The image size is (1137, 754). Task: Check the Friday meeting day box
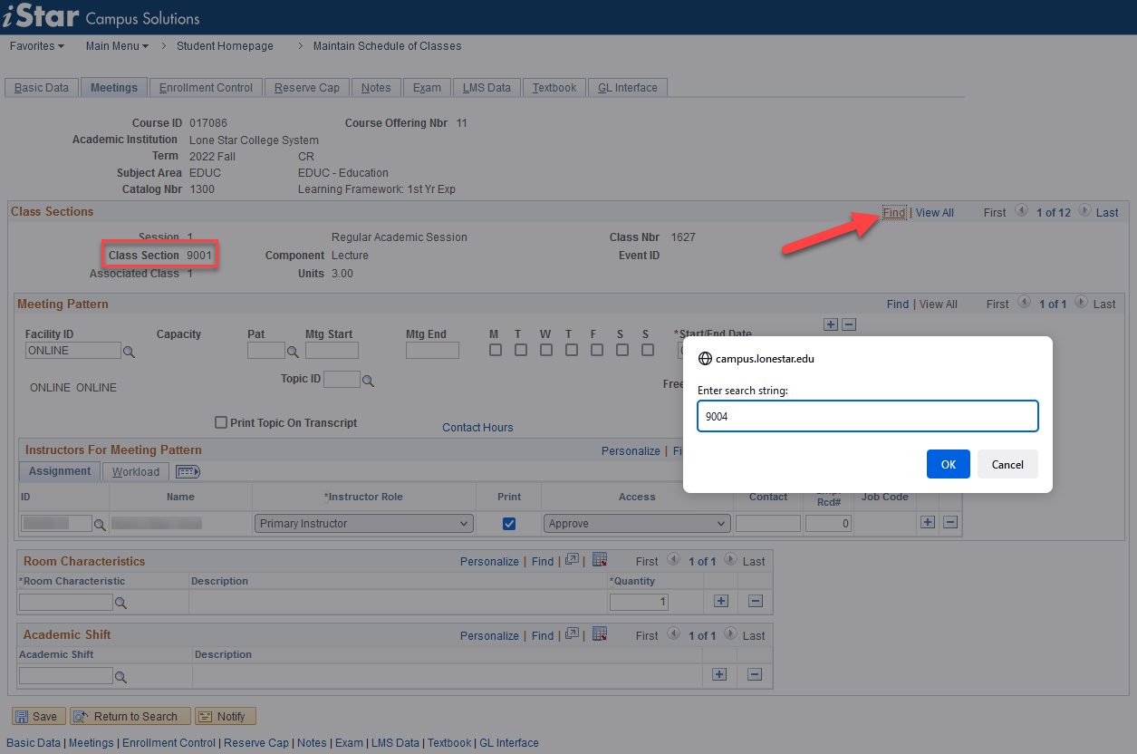click(x=596, y=350)
